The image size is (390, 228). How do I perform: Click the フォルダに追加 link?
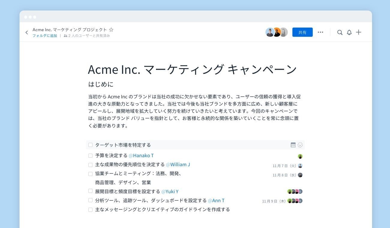click(45, 36)
